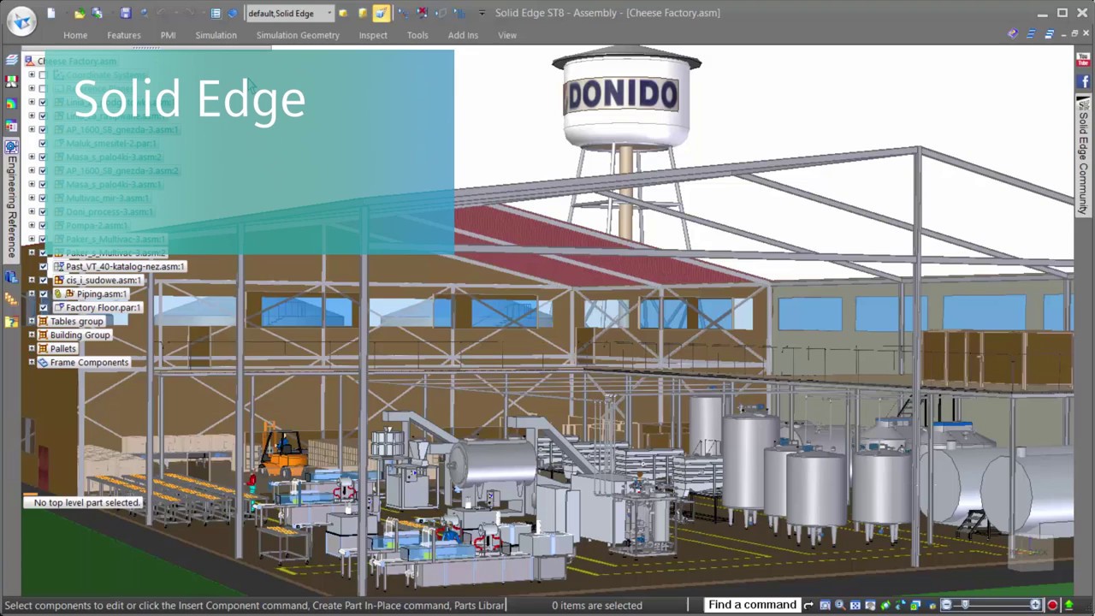Switch to the Simulation tab
Screen dimensions: 1095x616
(x=216, y=35)
